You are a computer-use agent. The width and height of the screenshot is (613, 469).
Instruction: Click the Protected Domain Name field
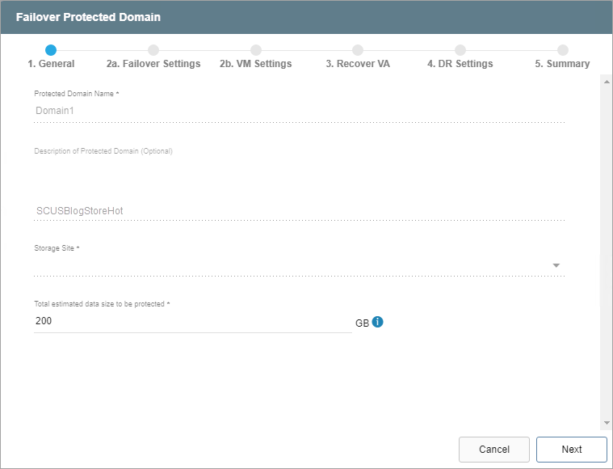click(299, 111)
